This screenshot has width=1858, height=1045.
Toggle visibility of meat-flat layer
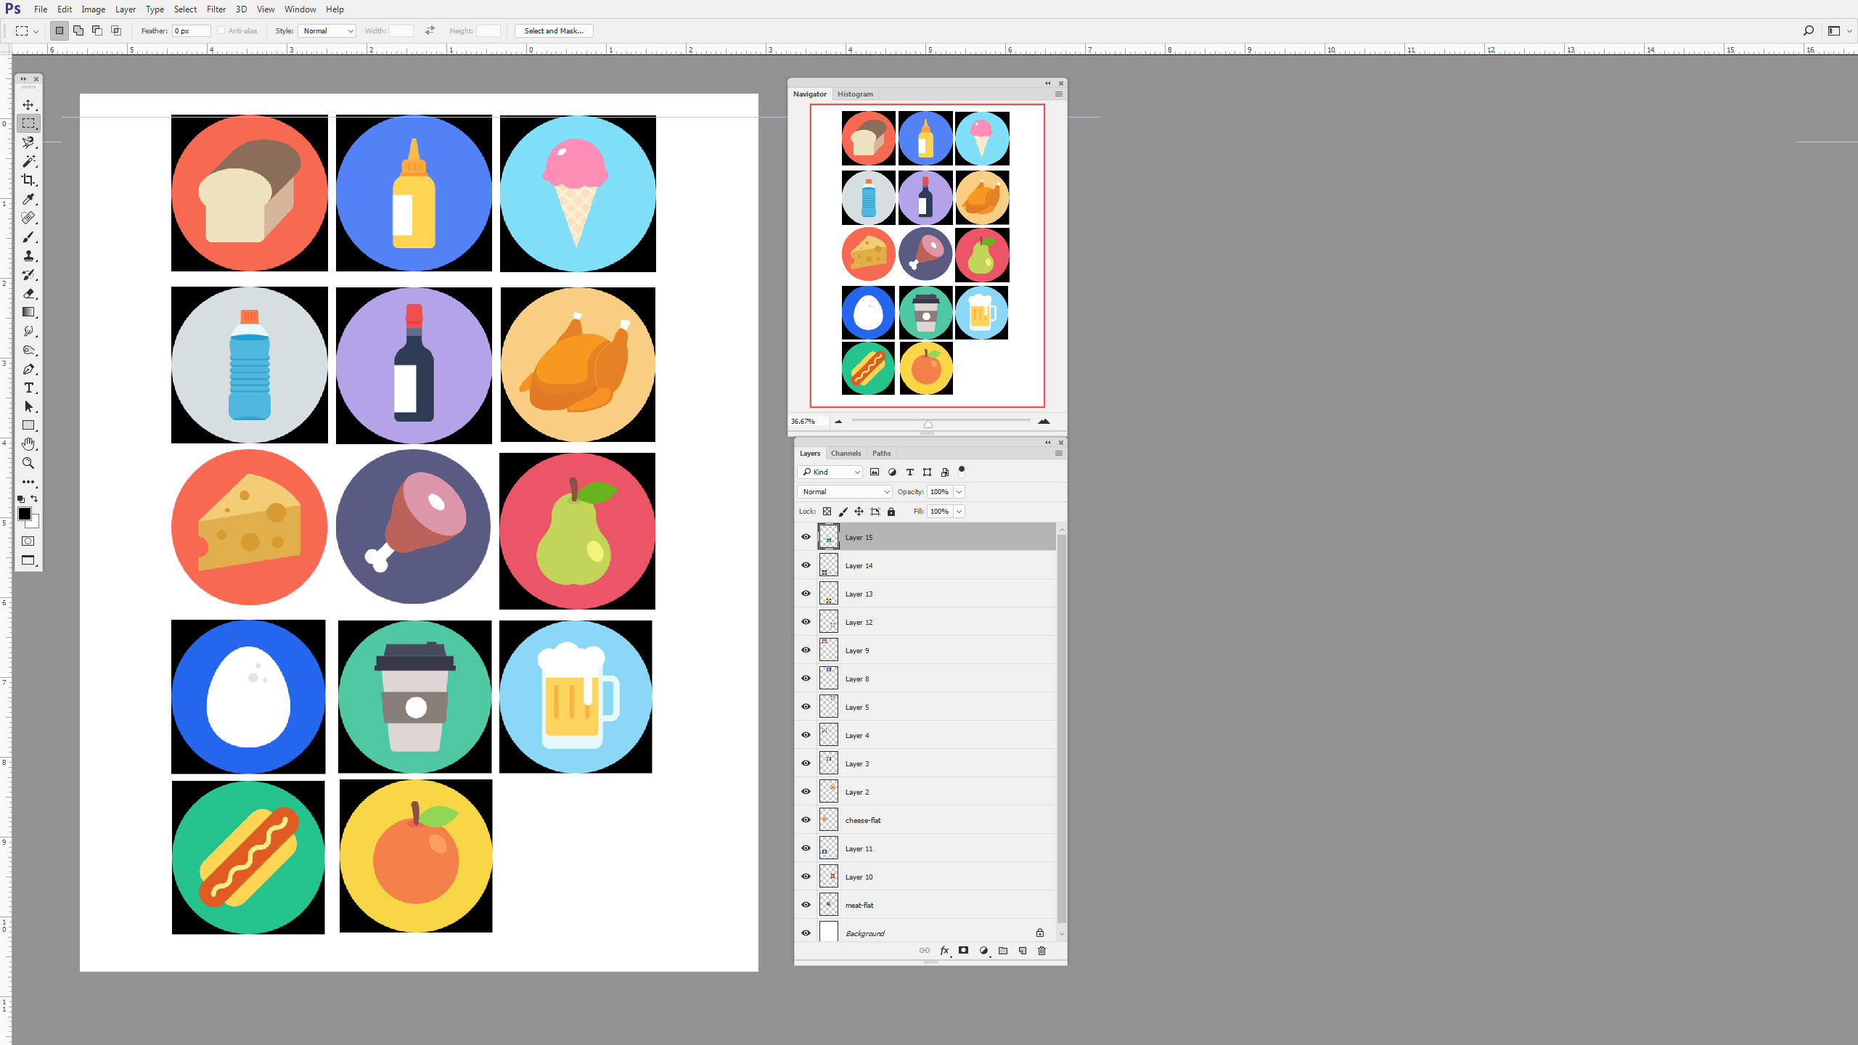[806, 905]
